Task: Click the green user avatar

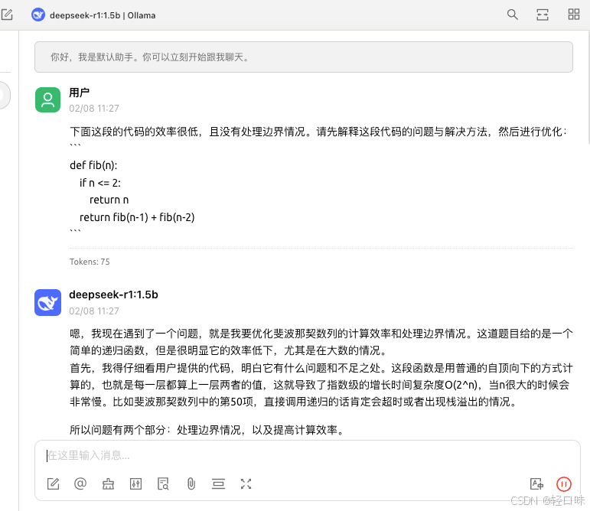Action: 47,99
